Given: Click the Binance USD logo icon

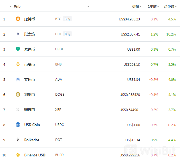Looking at the screenshot, I should [x=18, y=155].
